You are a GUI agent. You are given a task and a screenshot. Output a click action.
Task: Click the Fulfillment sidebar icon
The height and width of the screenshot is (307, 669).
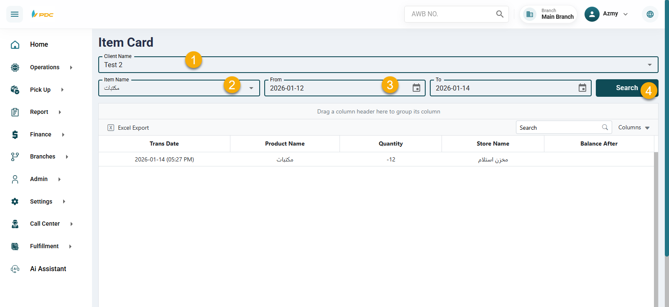point(15,247)
